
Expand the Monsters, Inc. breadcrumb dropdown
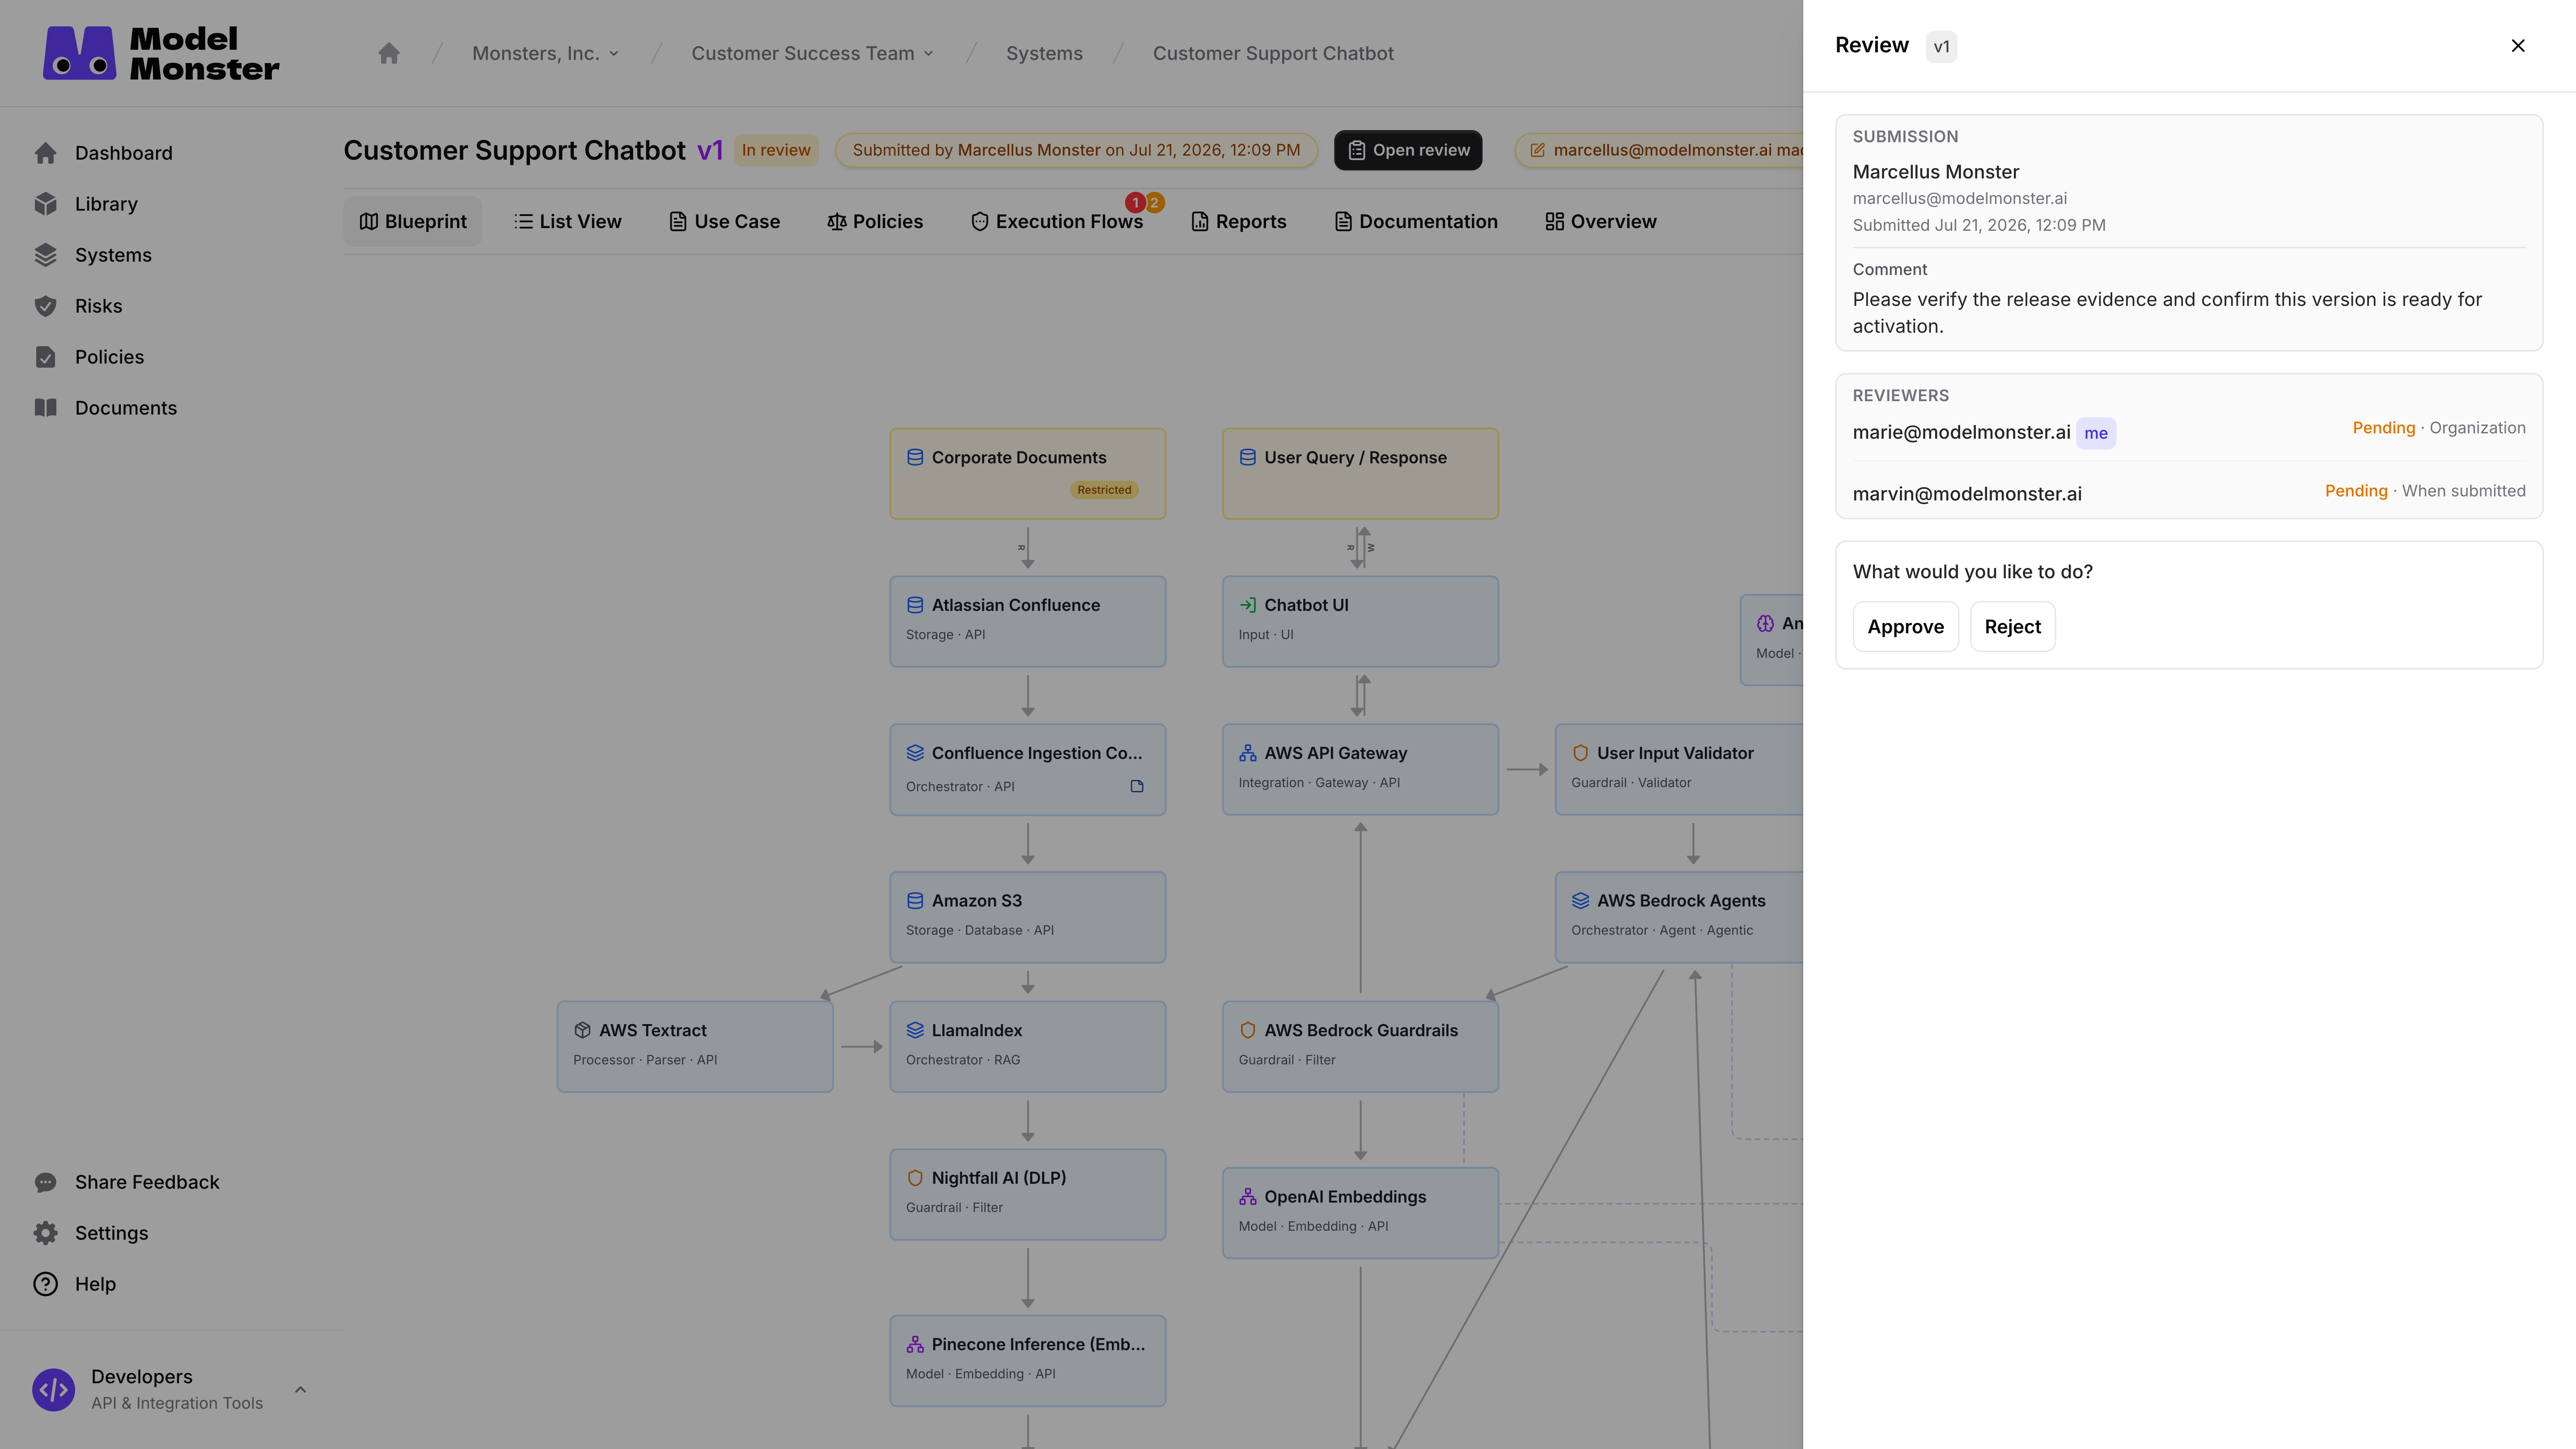[614, 53]
